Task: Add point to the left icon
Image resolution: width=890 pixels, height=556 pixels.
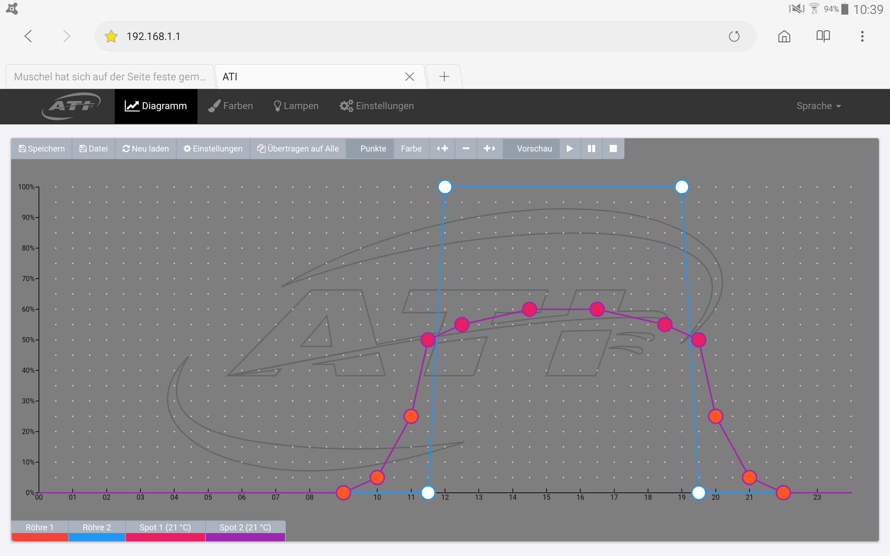Action: pyautogui.click(x=442, y=149)
